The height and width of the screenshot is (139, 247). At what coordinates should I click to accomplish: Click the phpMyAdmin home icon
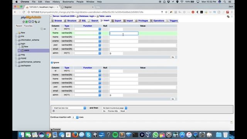24,22
